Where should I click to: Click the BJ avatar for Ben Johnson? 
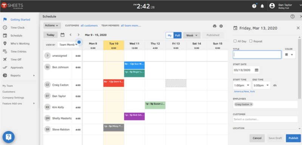[x=48, y=67]
